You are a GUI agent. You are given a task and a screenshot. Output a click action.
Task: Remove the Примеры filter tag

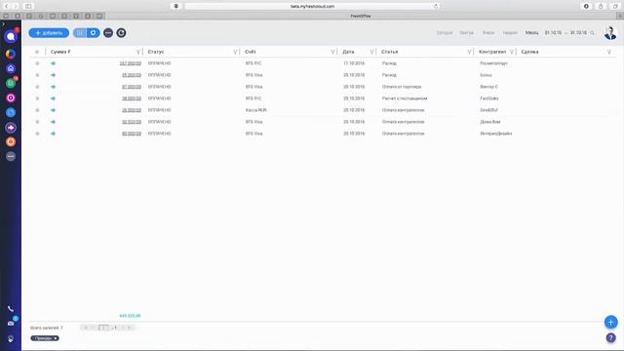point(56,338)
